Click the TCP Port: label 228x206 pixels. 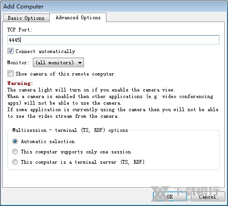pyautogui.click(x=20, y=30)
